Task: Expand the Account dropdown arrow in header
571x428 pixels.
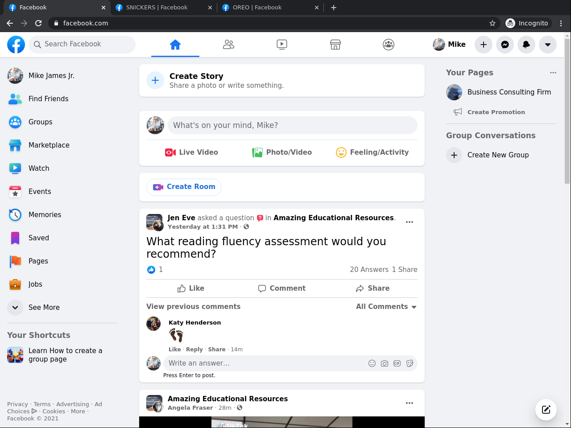Action: pyautogui.click(x=548, y=45)
